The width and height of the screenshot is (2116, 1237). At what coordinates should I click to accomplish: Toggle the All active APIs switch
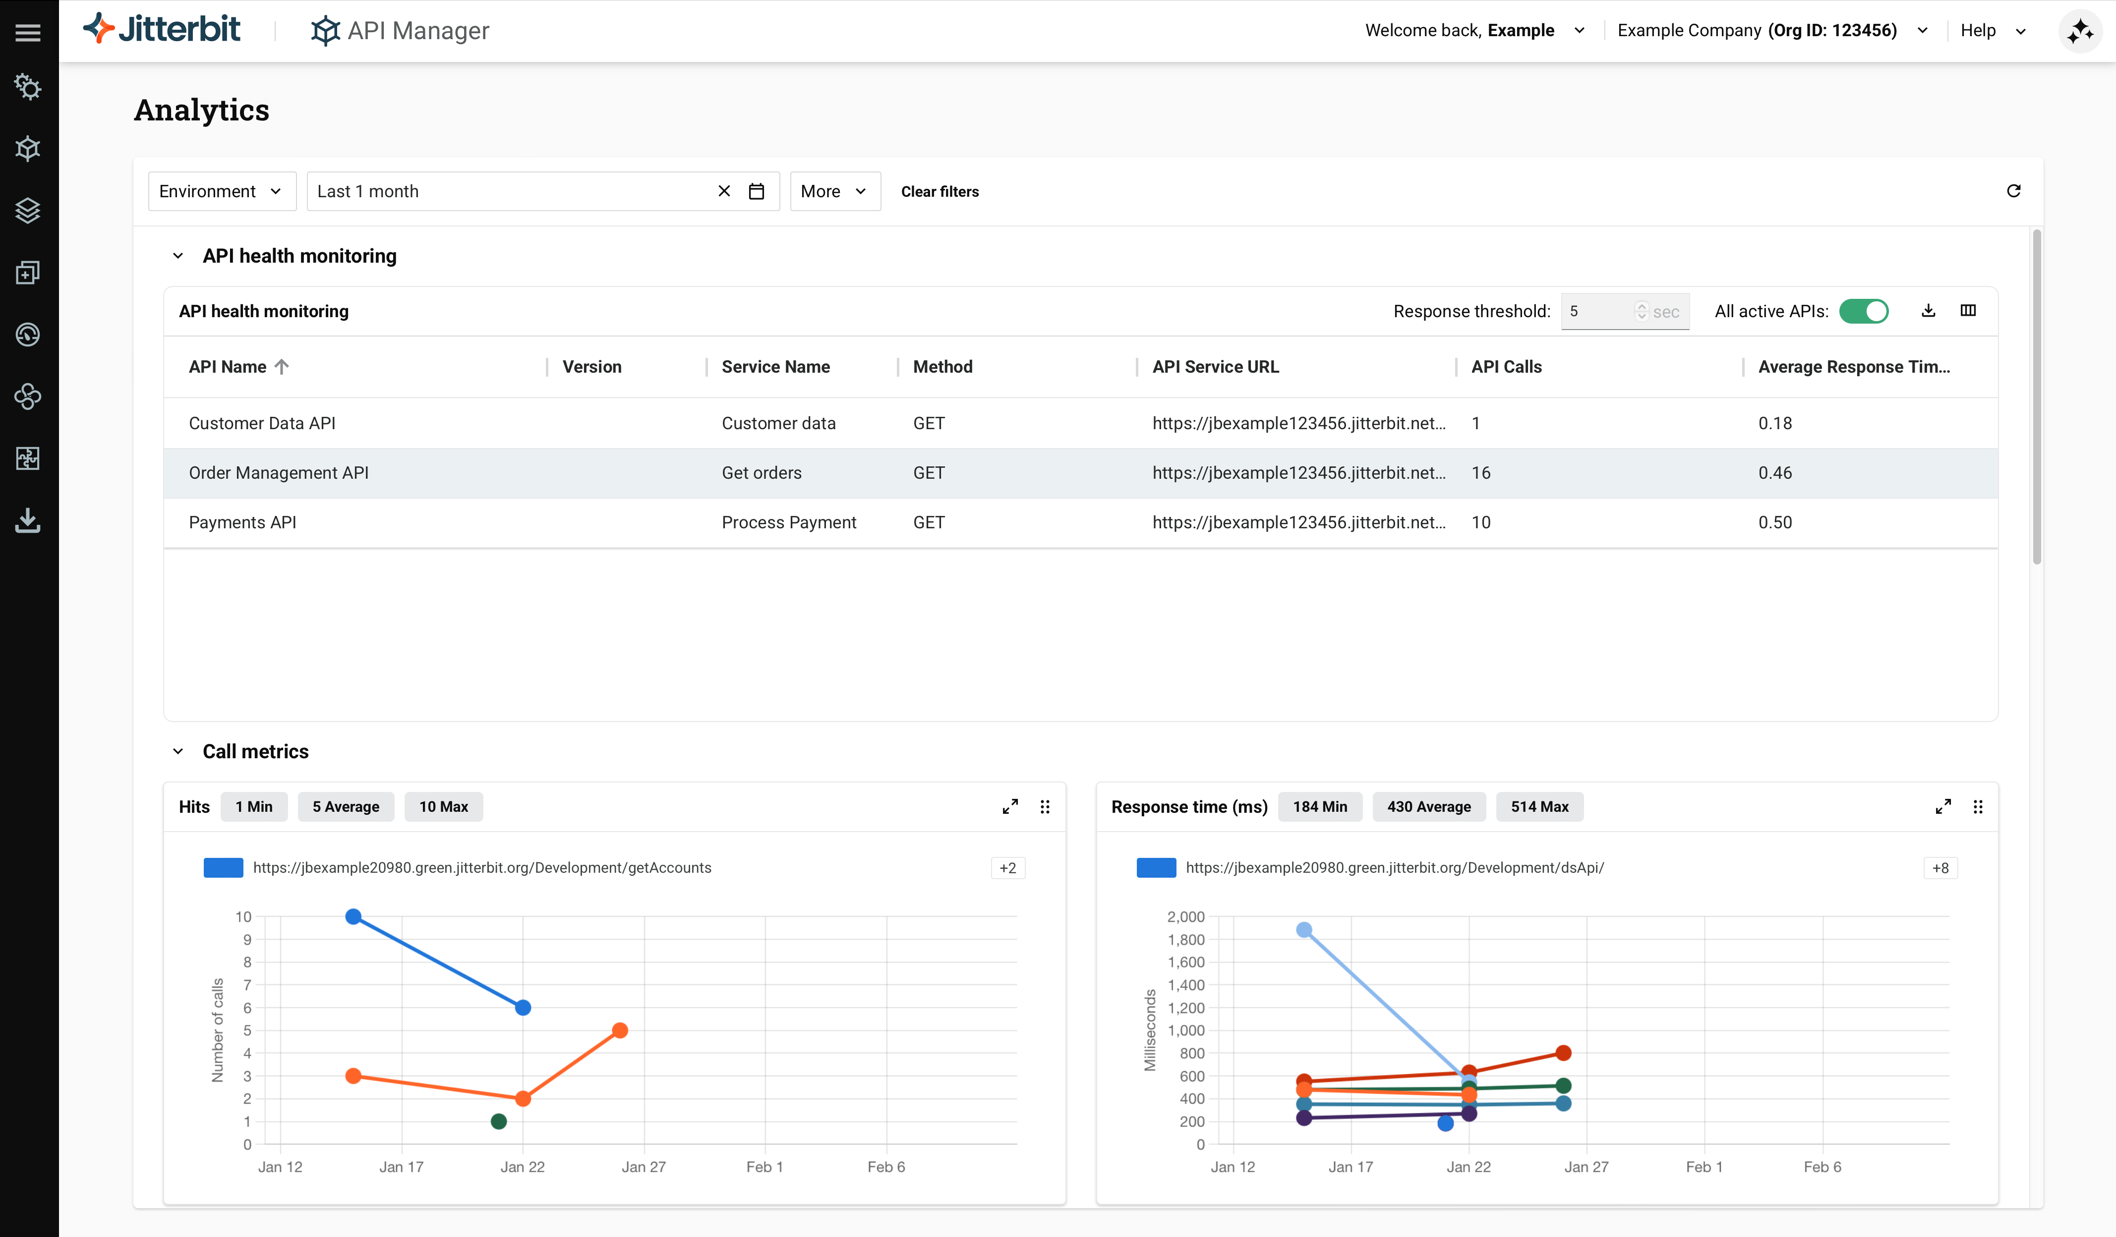(1863, 311)
